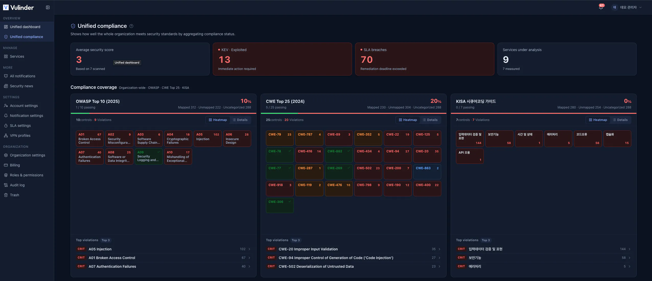Click the Audit log icon
The height and width of the screenshot is (281, 652).
click(6, 185)
